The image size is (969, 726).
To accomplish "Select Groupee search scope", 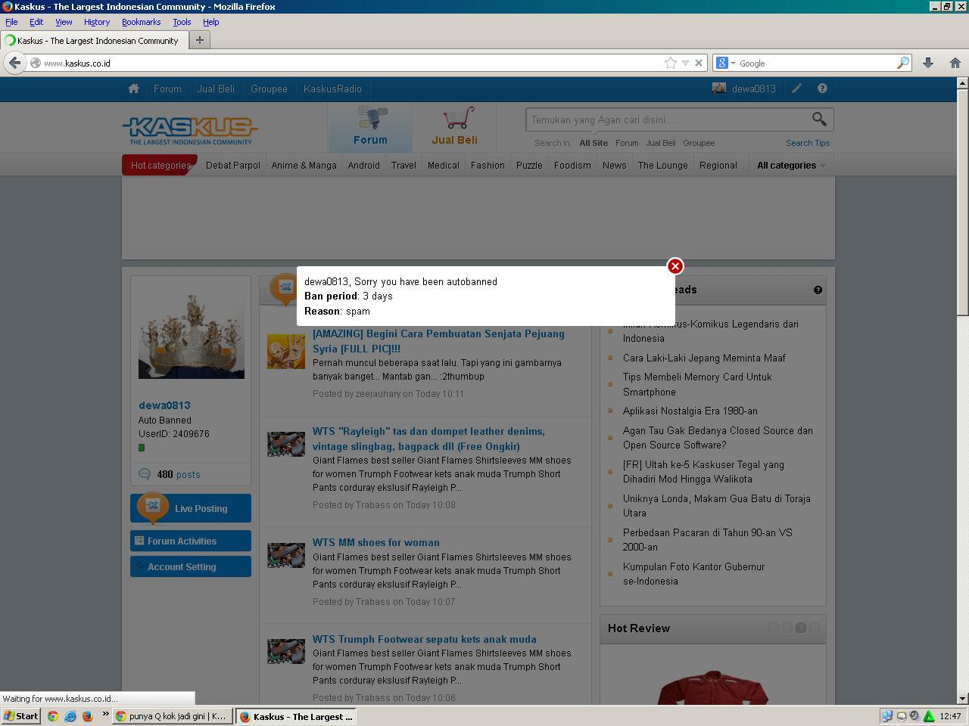I will [x=698, y=143].
